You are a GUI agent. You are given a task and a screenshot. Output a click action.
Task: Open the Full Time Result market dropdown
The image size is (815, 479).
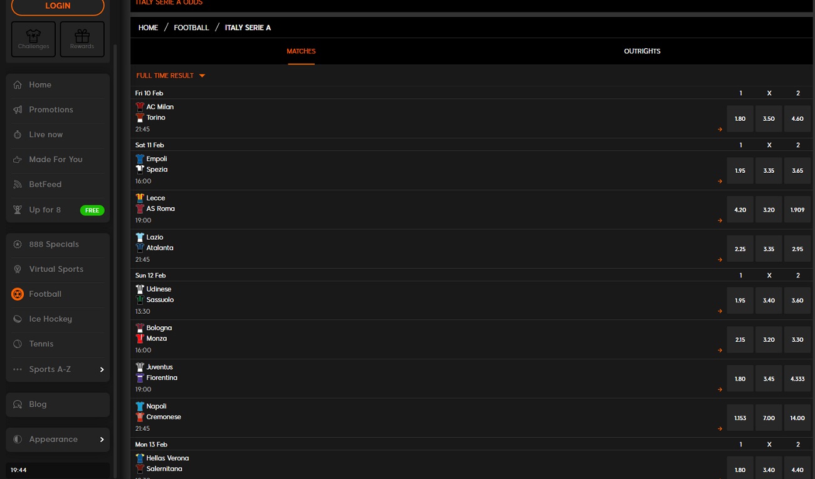tap(171, 76)
